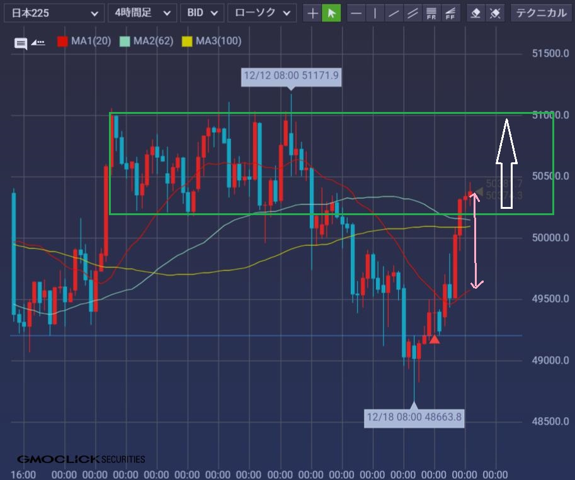Image resolution: width=575 pixels, height=480 pixels.
Task: Select the vertical line drawing tool
Action: 375,13
